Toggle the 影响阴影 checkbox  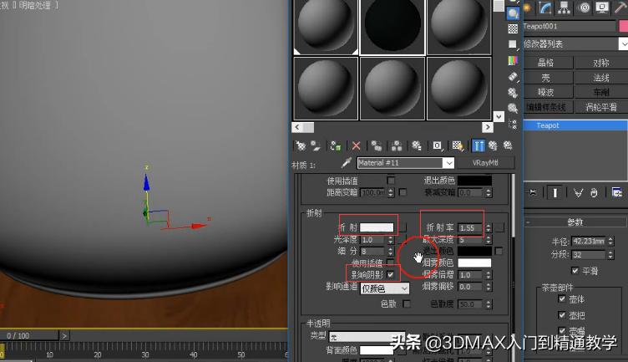390,274
